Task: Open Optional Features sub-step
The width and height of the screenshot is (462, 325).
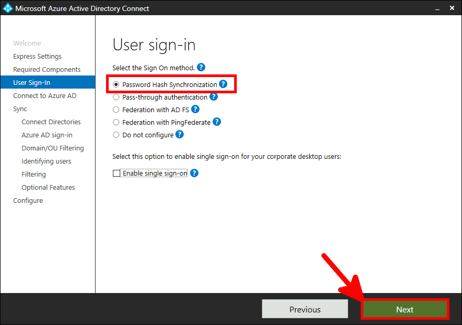Action: [x=48, y=187]
